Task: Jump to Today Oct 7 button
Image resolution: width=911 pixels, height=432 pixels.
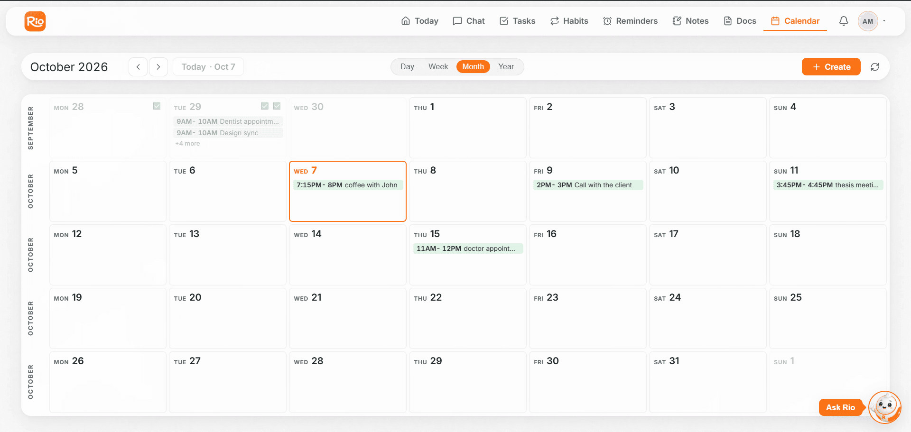Action: [208, 67]
